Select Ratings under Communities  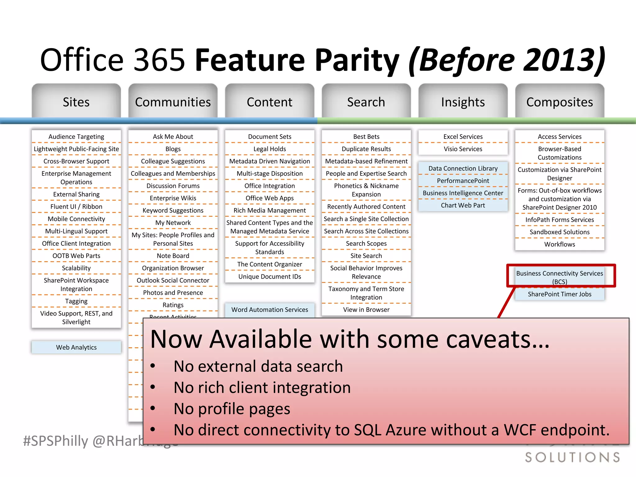coord(173,305)
